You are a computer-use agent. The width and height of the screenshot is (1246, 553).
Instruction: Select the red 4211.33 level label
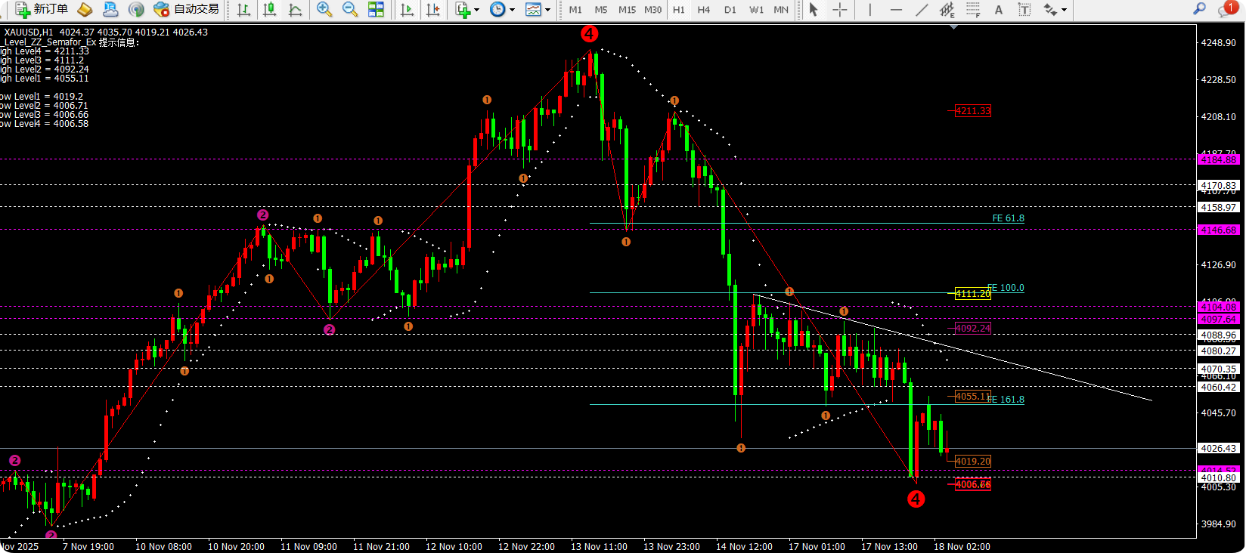[x=973, y=111]
